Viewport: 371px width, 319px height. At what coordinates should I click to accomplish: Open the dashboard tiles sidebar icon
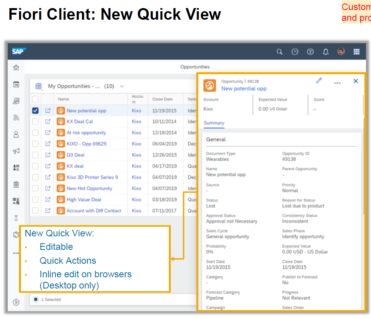16,201
